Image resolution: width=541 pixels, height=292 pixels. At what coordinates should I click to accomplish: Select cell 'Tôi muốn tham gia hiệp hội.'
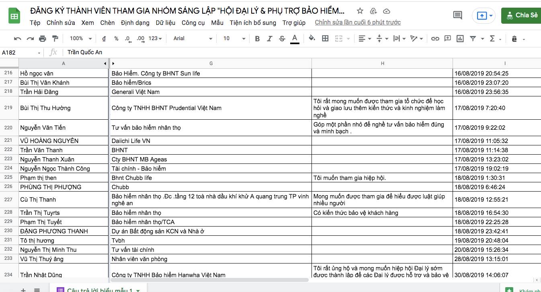click(382, 178)
